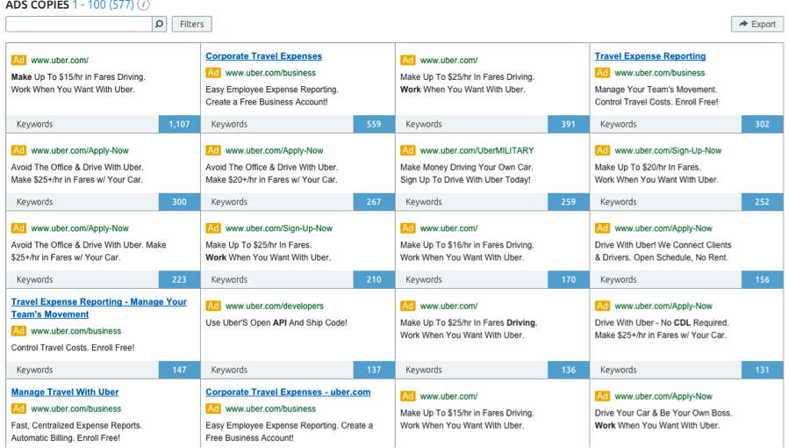This screenshot has height=448, width=789.
Task: Click the Corporate Travel Expenses - uber.com link
Action: [x=288, y=392]
